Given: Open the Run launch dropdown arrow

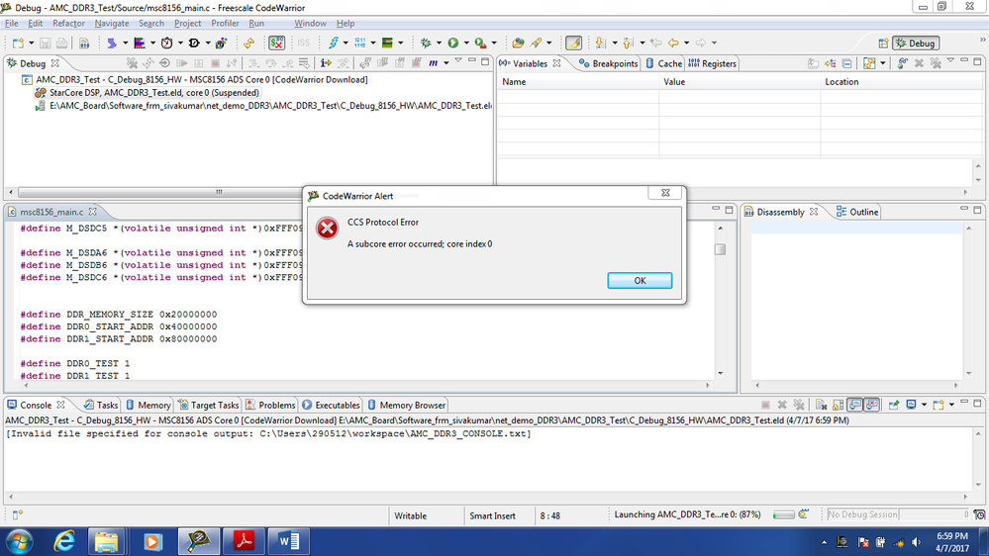Looking at the screenshot, I should pyautogui.click(x=466, y=43).
